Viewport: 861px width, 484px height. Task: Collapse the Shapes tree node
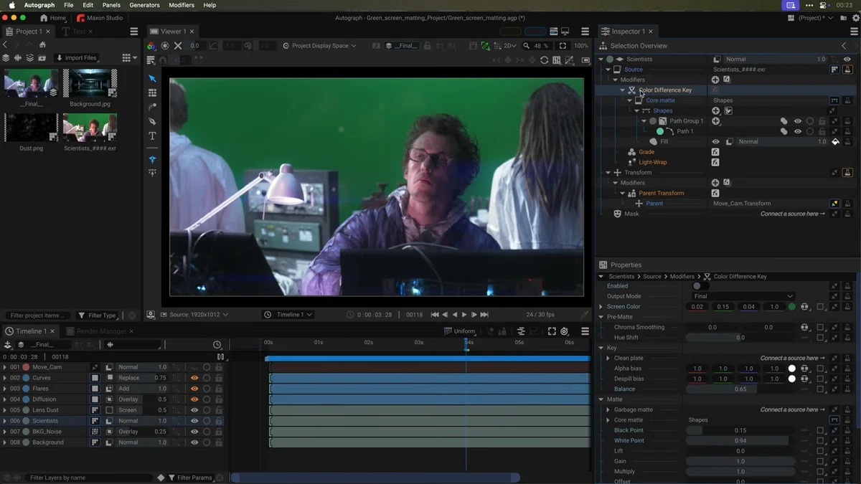click(636, 111)
